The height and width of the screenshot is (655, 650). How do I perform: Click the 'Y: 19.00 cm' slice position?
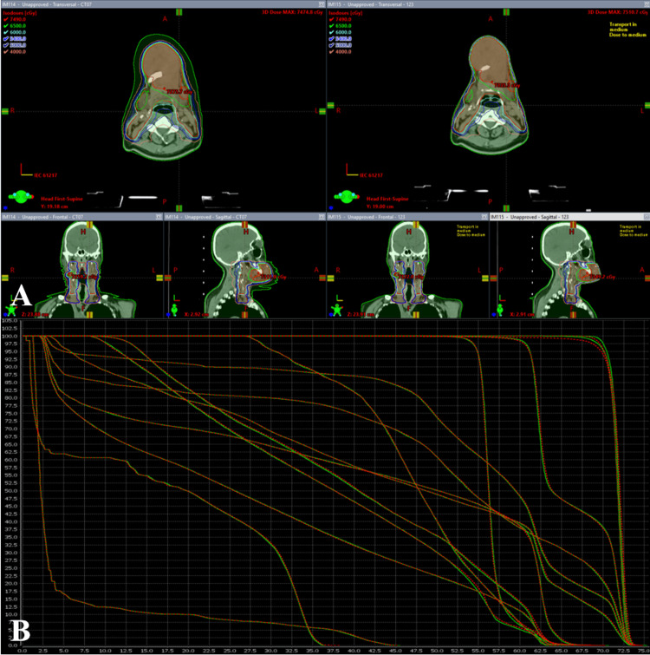click(x=380, y=206)
